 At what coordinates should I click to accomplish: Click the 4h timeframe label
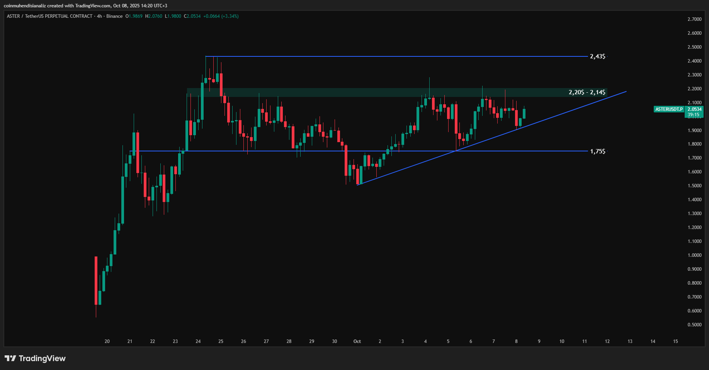pos(99,16)
